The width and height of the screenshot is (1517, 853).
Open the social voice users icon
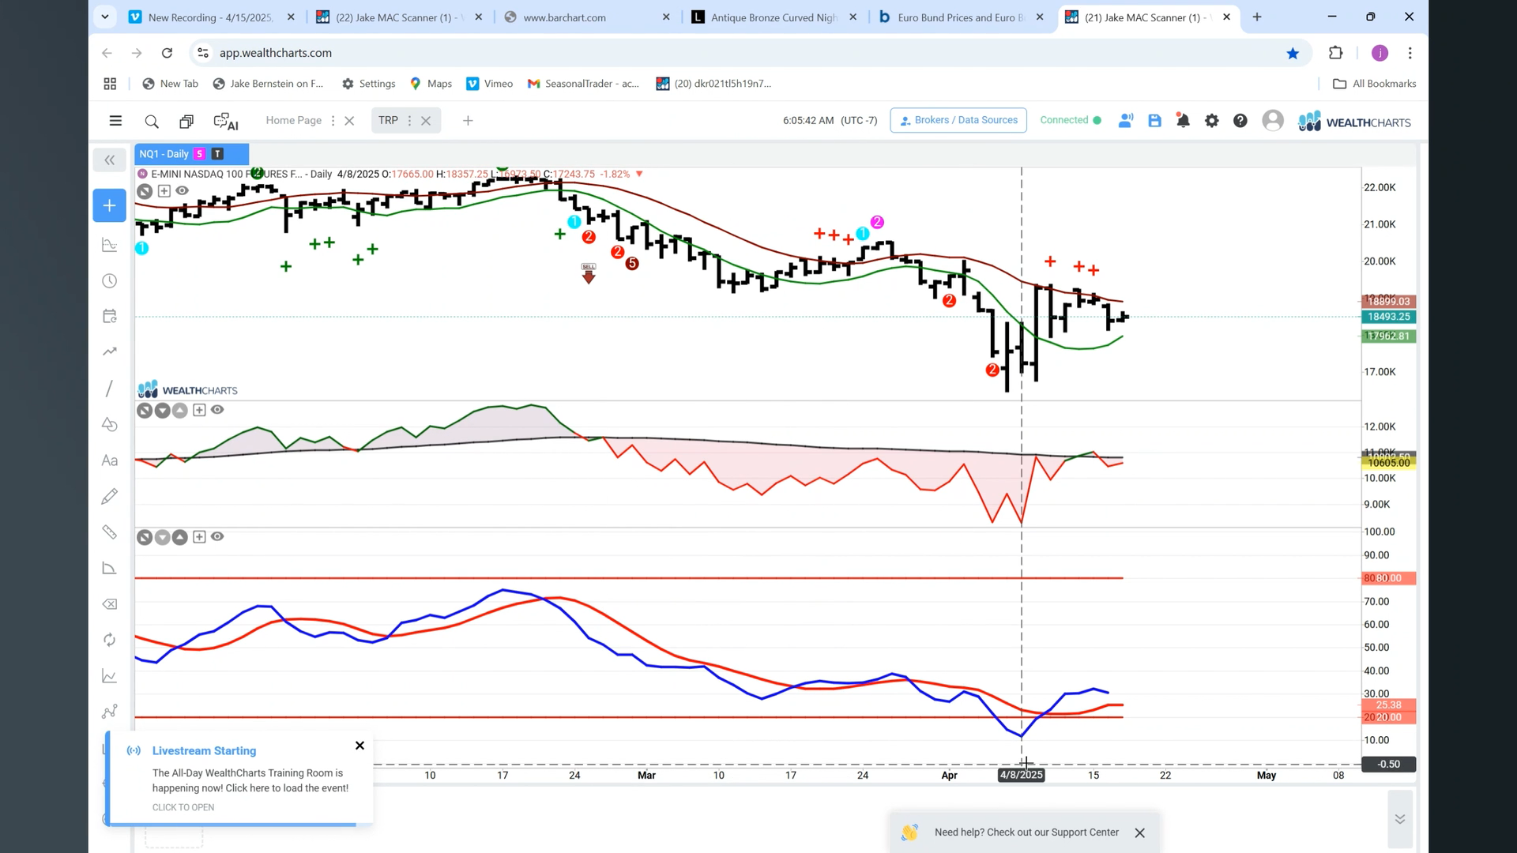[1126, 121]
